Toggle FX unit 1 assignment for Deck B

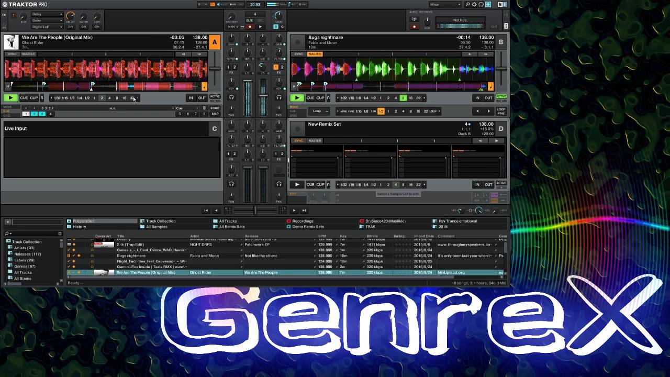pos(276,67)
